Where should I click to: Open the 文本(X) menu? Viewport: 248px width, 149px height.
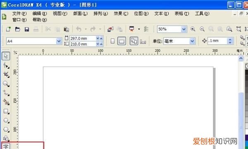162,14
